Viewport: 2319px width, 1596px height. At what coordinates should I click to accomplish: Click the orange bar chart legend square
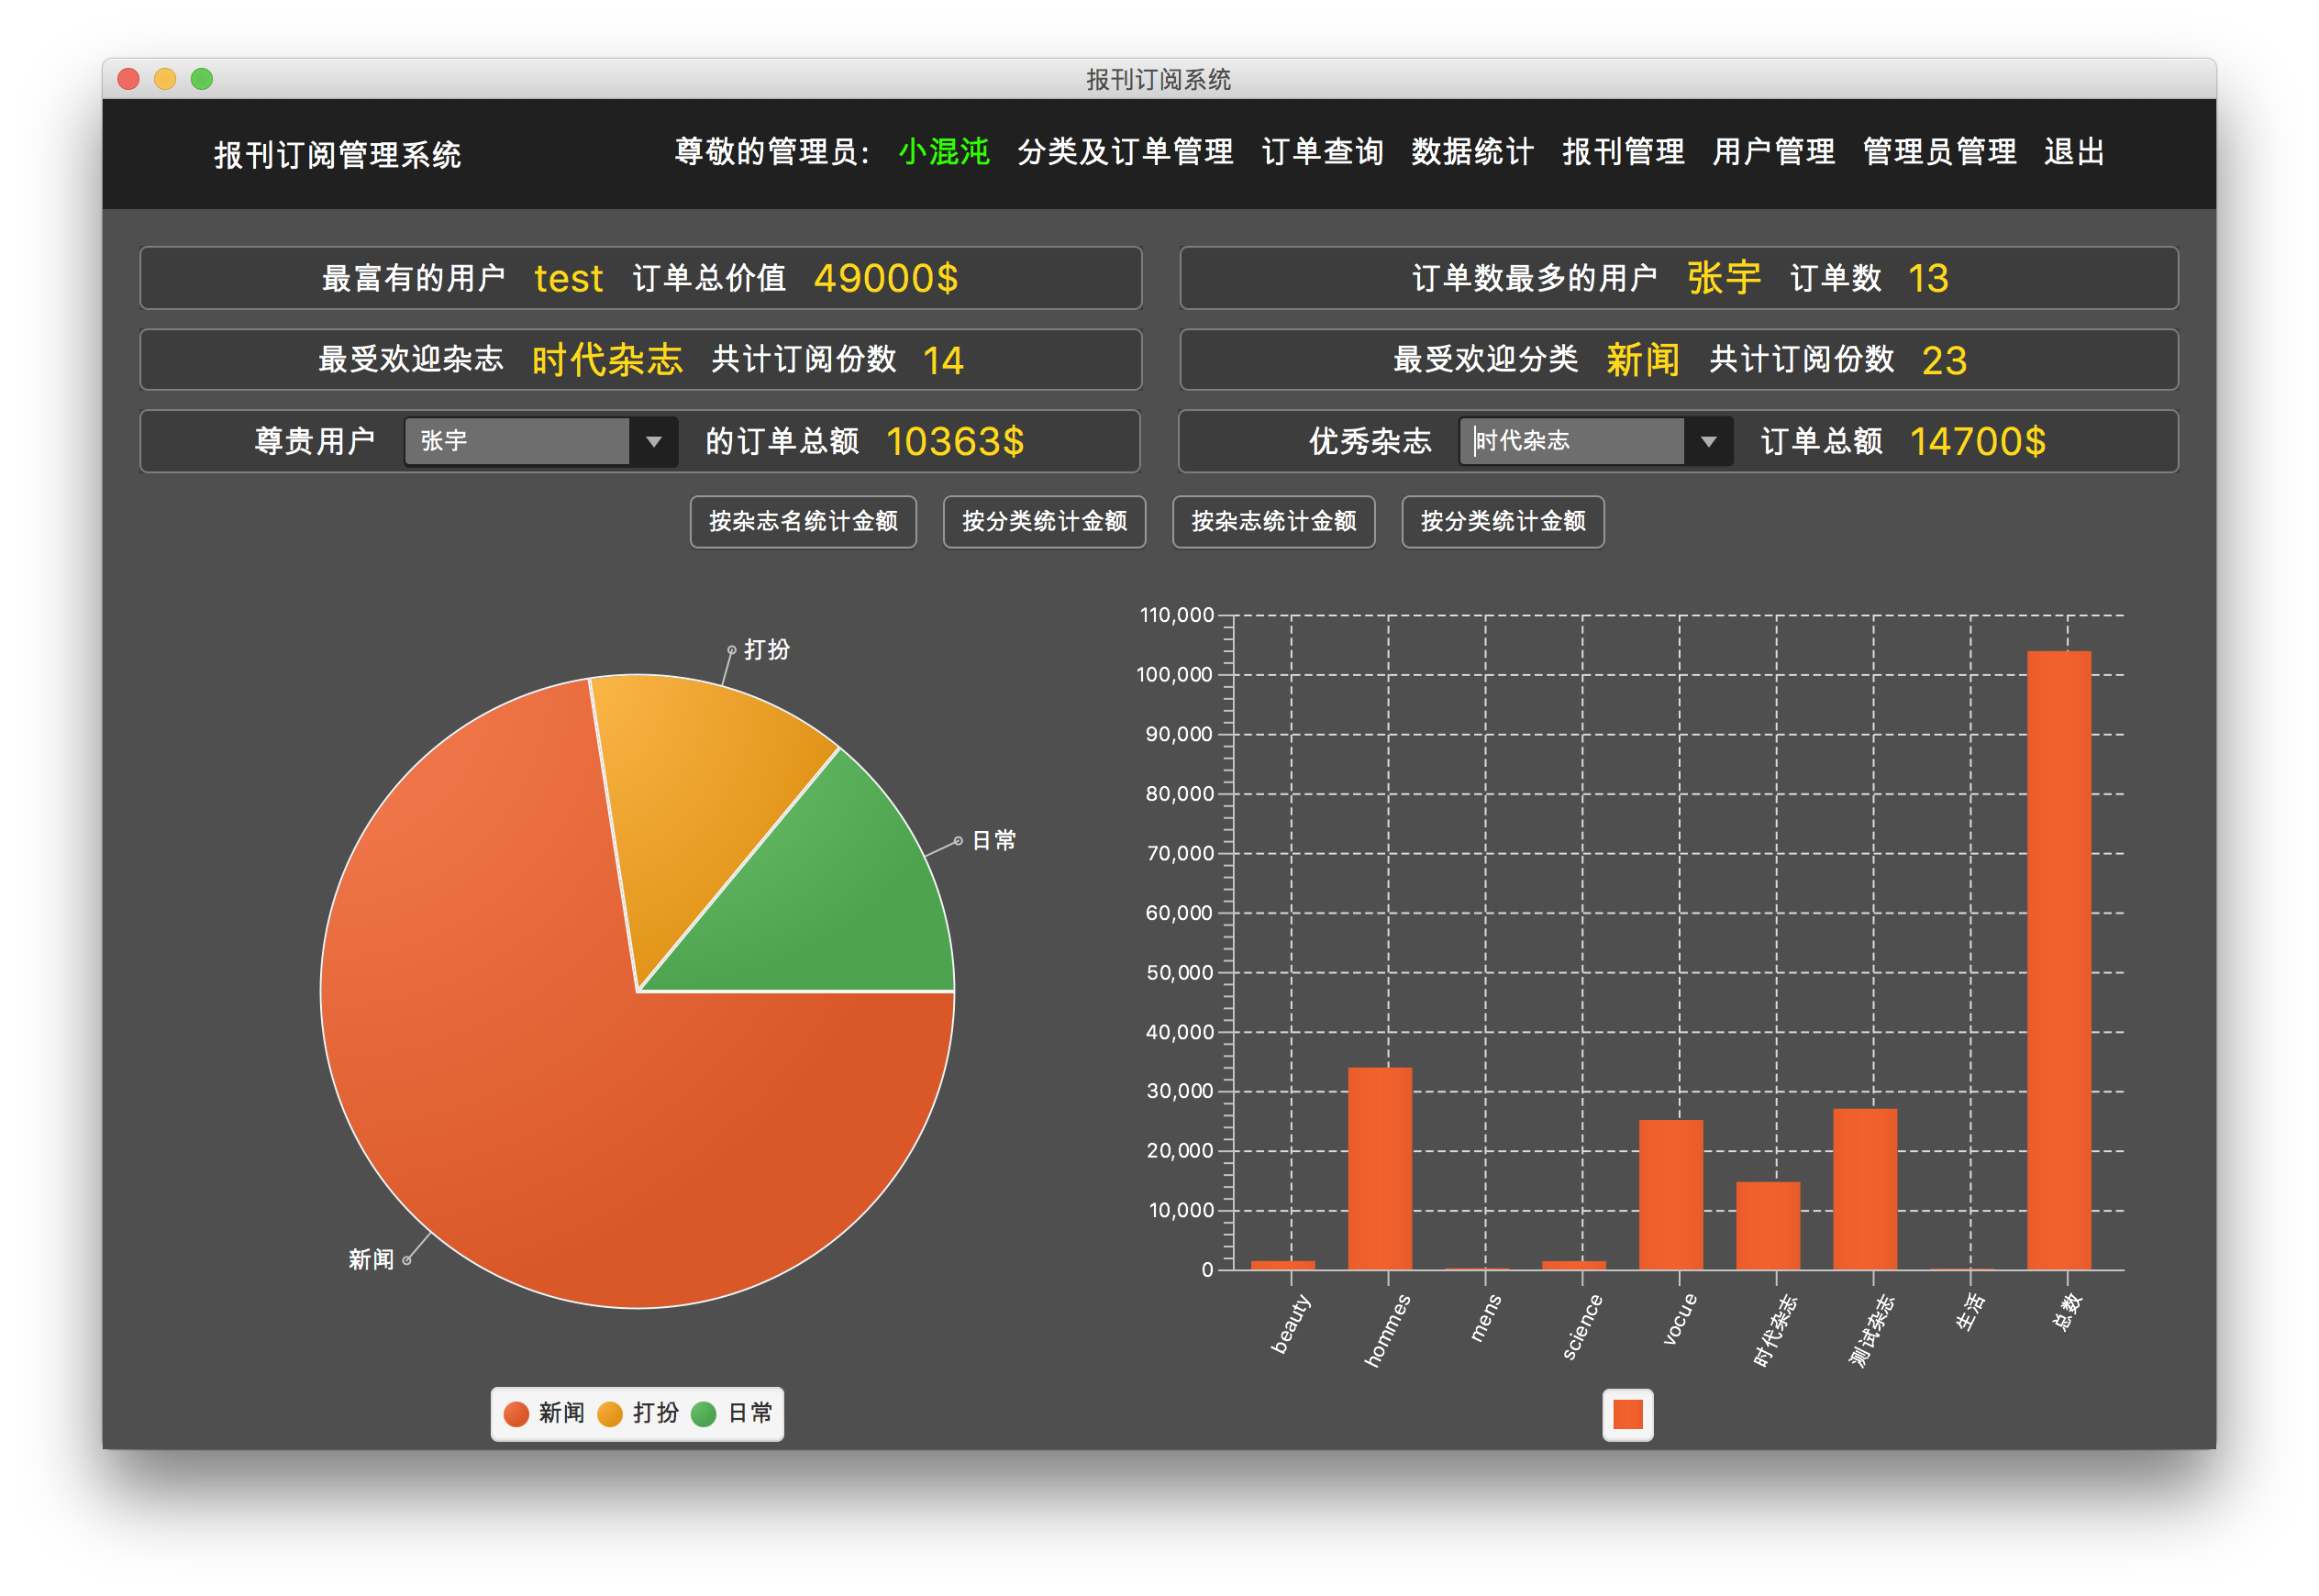click(x=1627, y=1414)
